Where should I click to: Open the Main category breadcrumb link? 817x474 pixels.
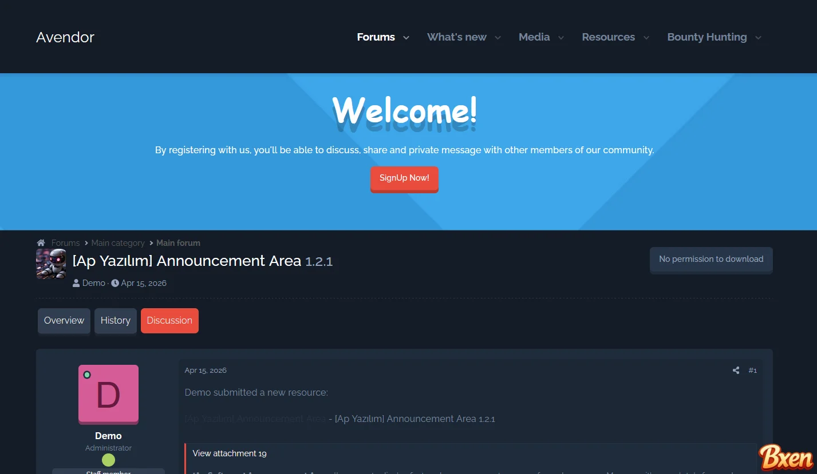118,243
